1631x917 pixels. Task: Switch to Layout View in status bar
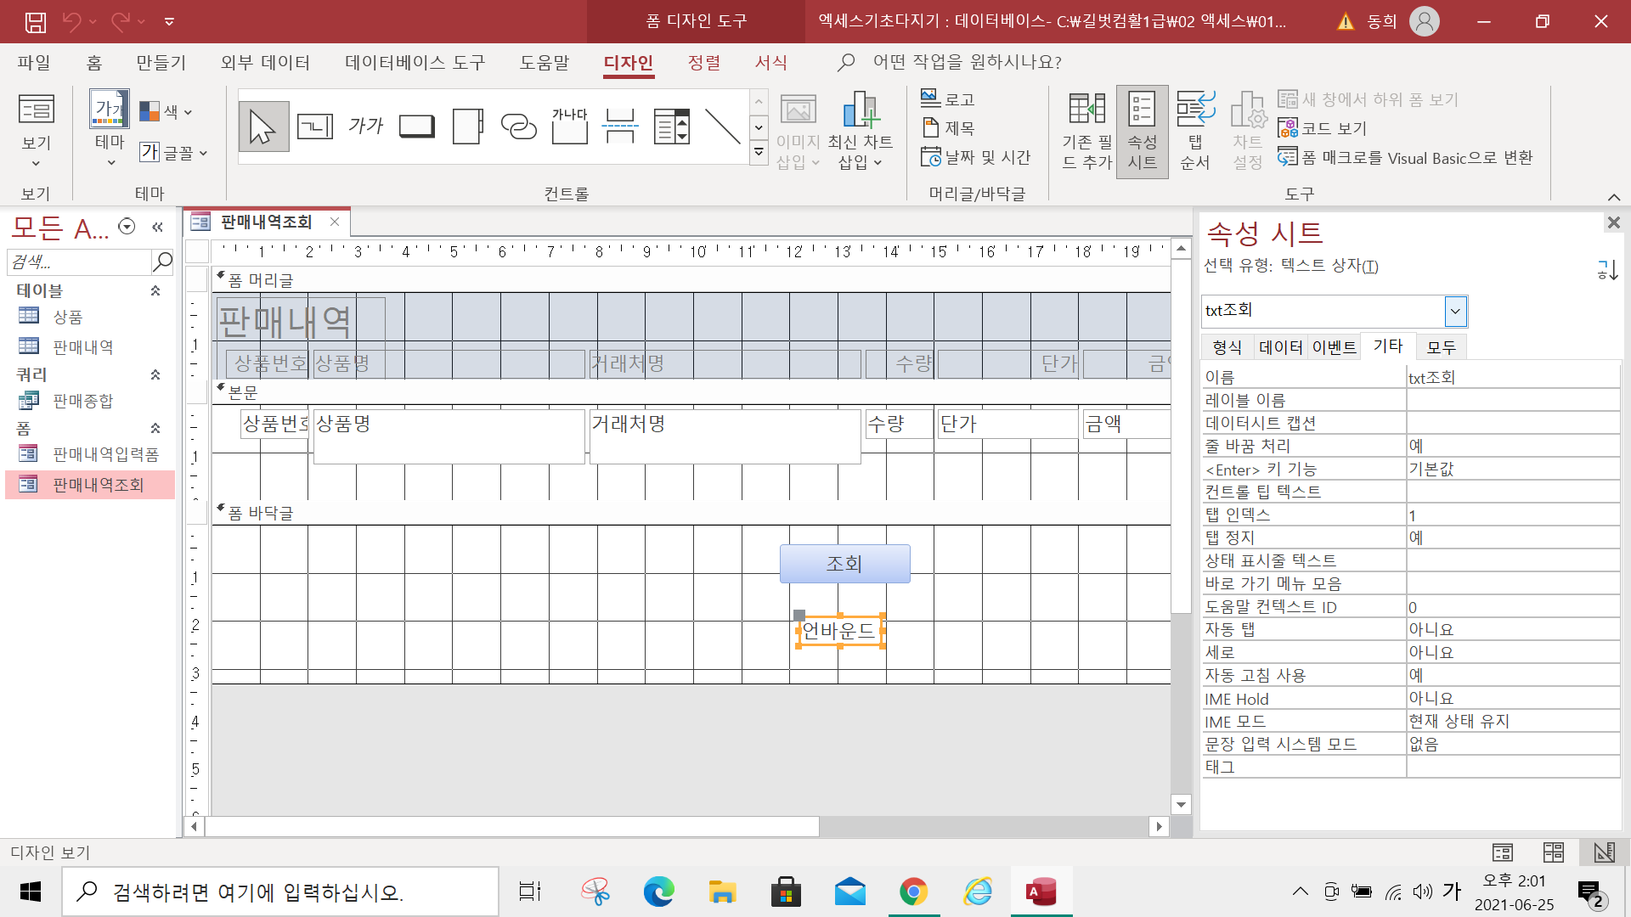click(x=1553, y=852)
